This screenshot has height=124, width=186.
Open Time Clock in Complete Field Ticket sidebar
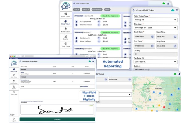click(14, 93)
